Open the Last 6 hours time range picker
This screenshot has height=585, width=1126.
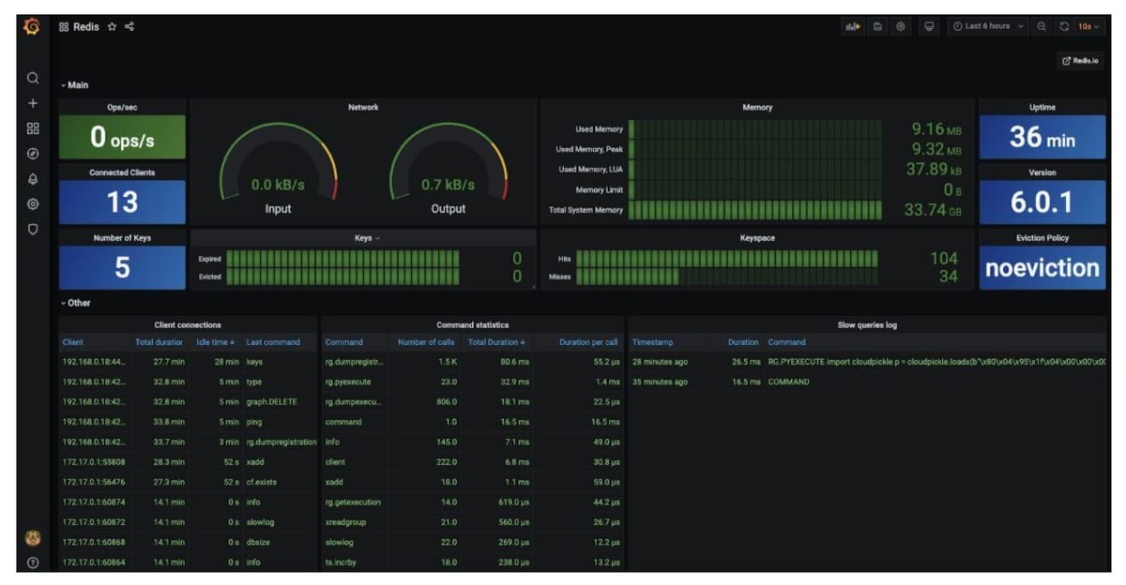click(984, 27)
